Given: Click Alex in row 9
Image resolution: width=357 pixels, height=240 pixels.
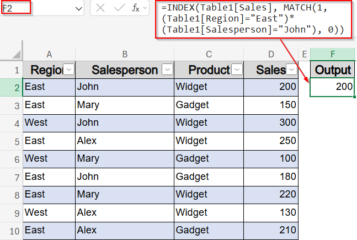Looking at the screenshot, I should [x=125, y=212].
